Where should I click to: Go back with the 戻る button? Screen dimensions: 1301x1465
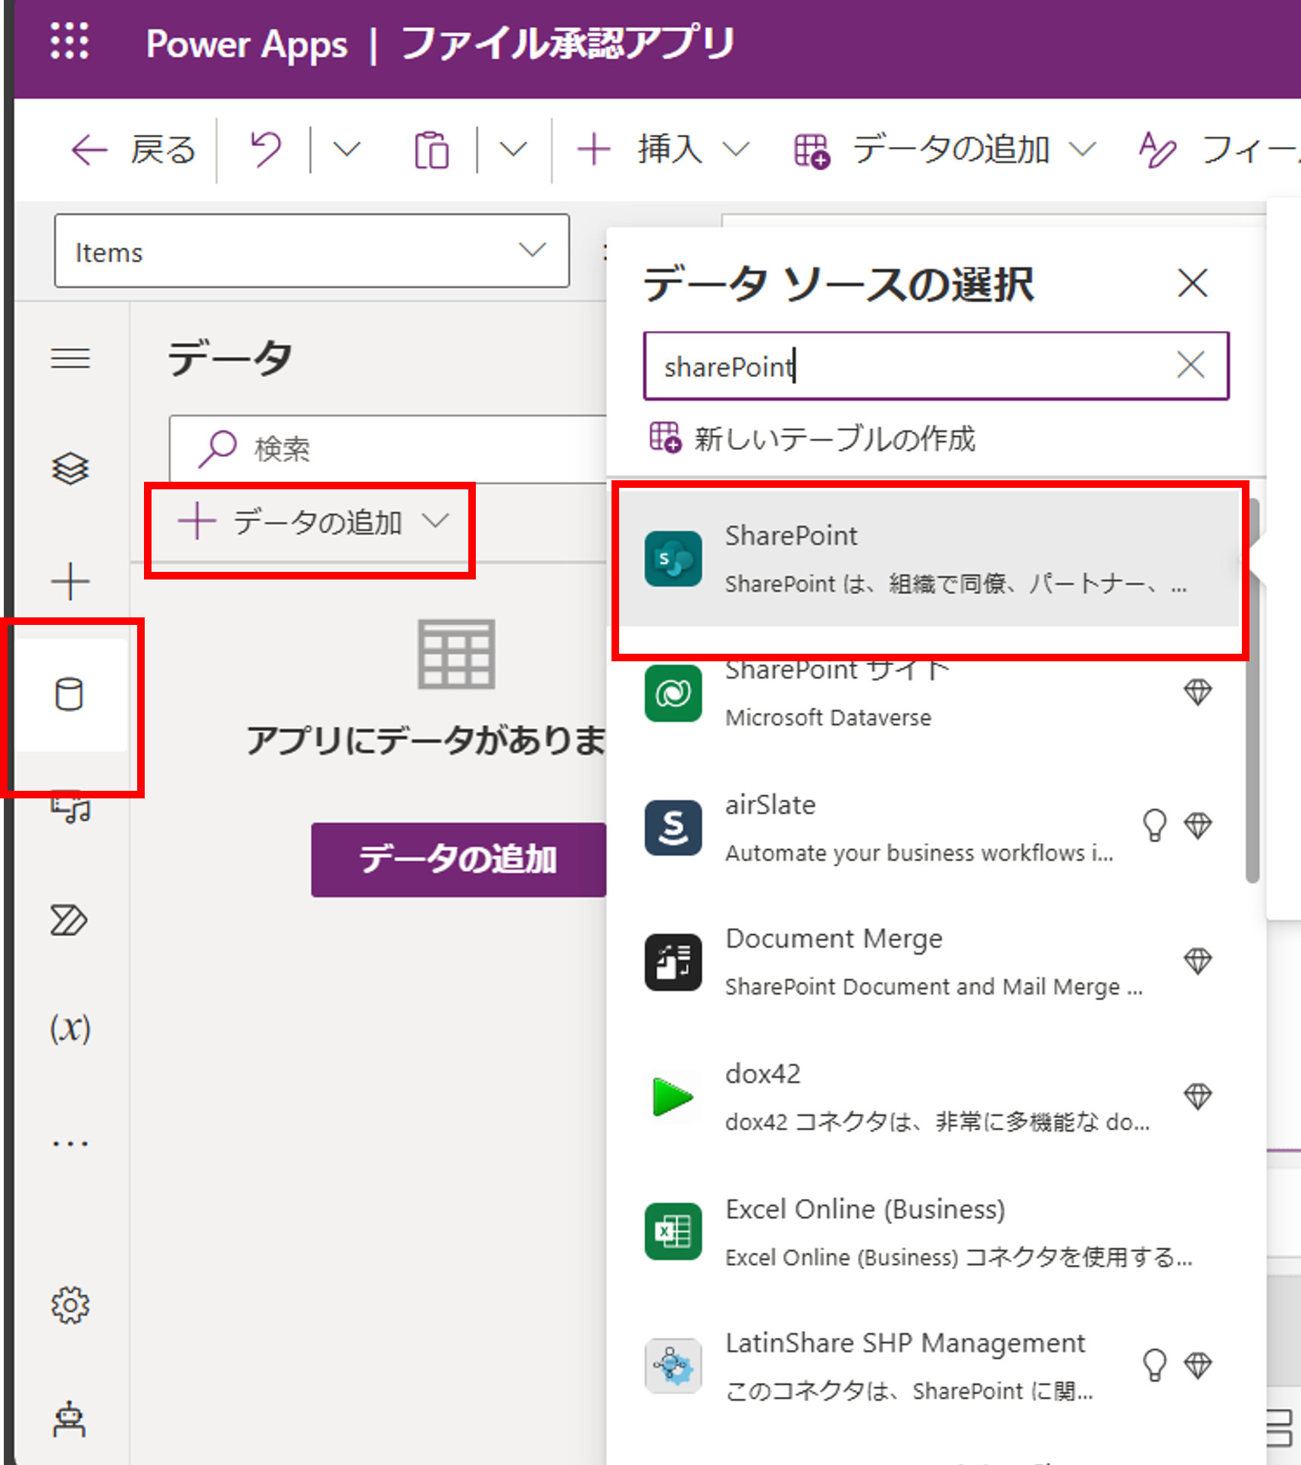[x=133, y=149]
